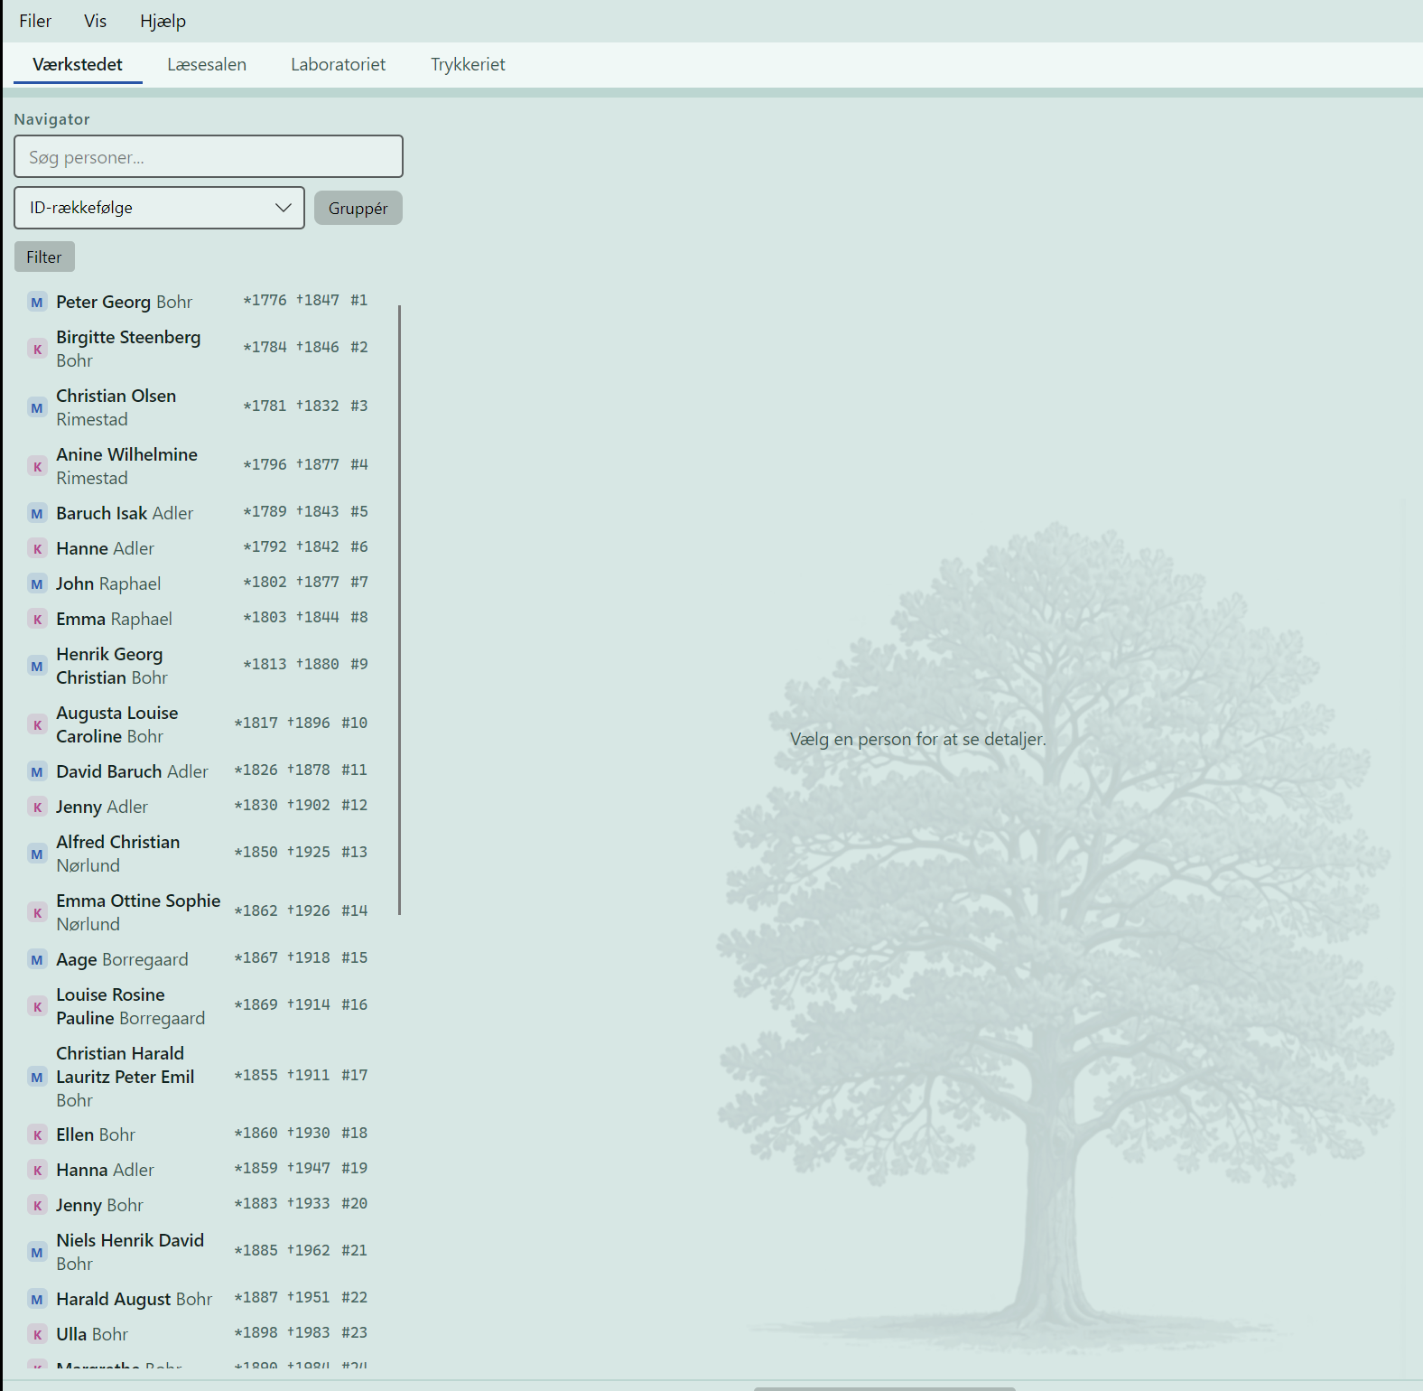This screenshot has height=1391, width=1423.
Task: Select Anine Wilhelmine Rimestad in the list
Action: (x=200, y=466)
